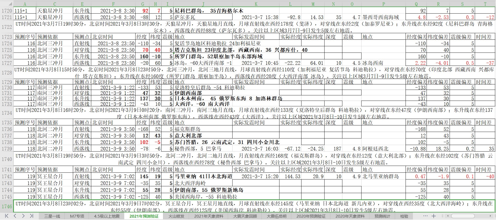Screen dimensions: 496x220
Task: Select row 1746 header
Action: tap(7, 206)
